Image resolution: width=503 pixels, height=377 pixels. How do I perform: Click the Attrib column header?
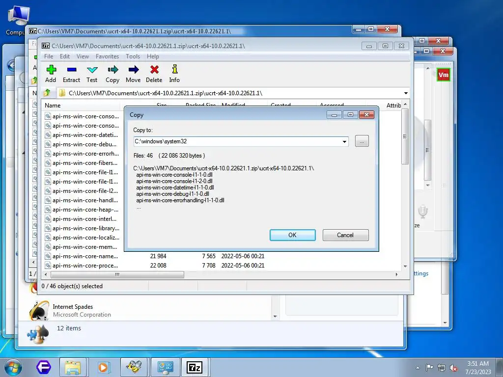point(393,106)
